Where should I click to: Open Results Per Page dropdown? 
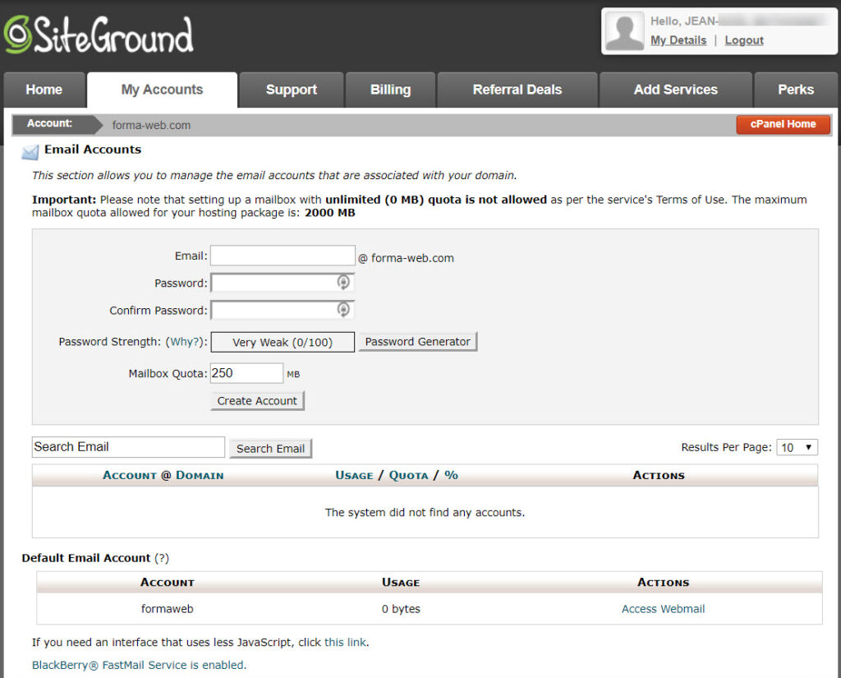click(x=797, y=447)
